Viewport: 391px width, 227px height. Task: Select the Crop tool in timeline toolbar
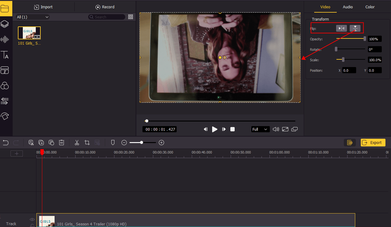click(87, 142)
